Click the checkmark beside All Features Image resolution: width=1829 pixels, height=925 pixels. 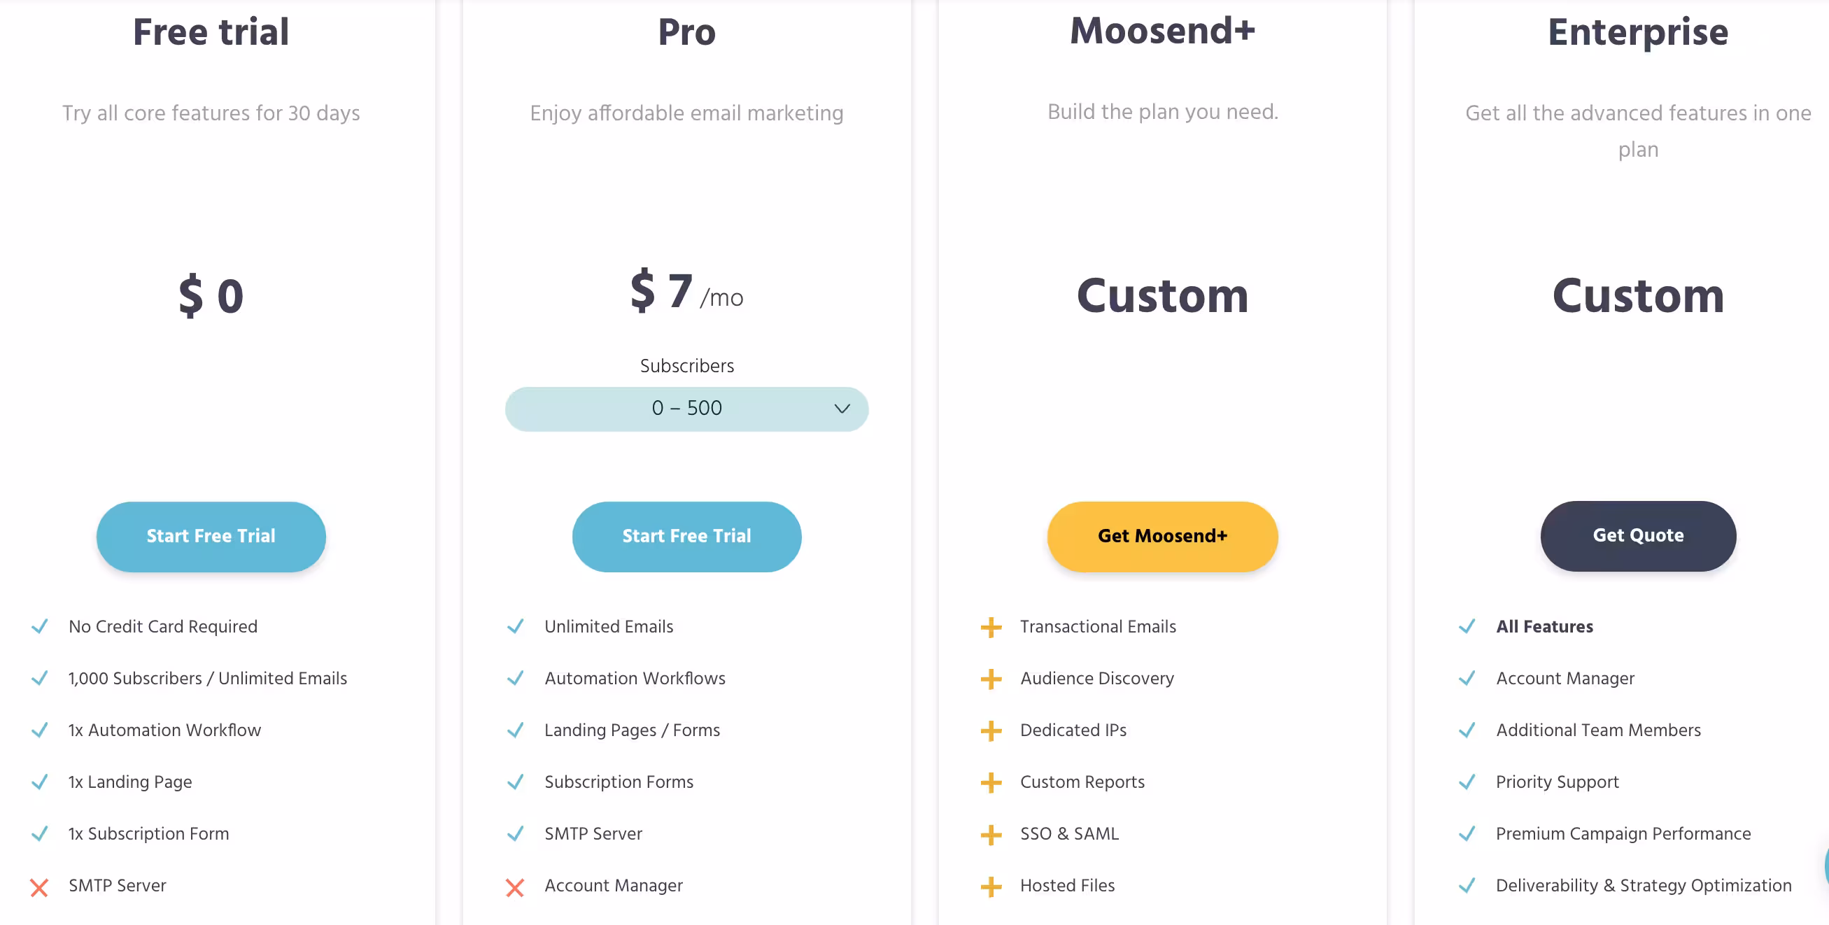pos(1467,626)
